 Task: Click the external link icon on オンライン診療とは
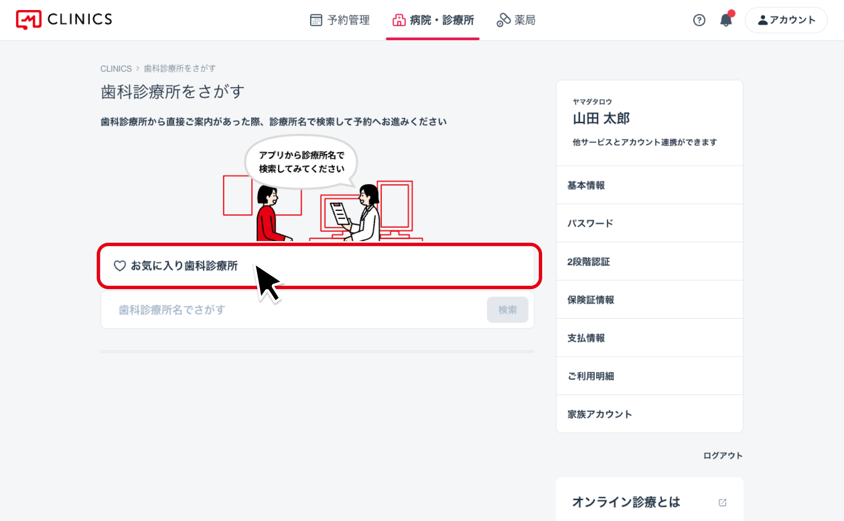pos(723,502)
